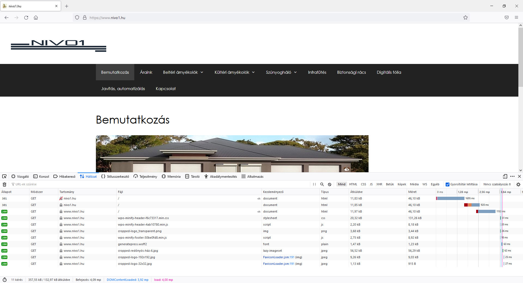Toggle responsive design mode icon
This screenshot has width=523, height=283.
505,176
